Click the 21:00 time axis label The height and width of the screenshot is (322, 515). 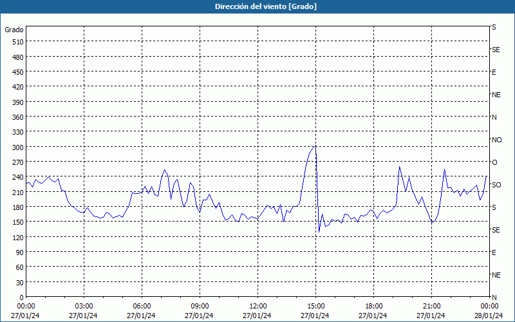(x=431, y=307)
